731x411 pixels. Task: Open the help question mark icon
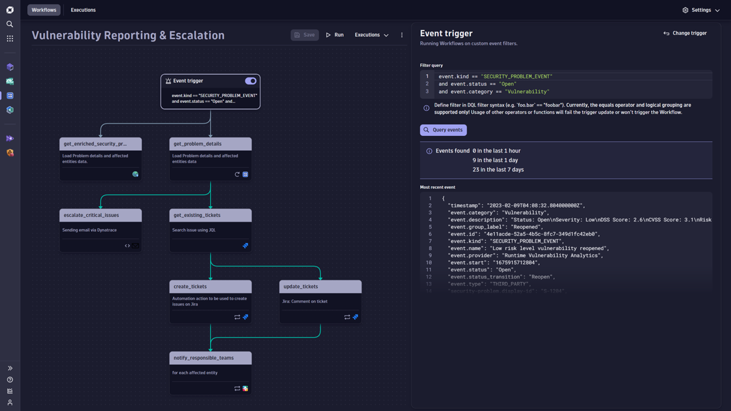10,380
